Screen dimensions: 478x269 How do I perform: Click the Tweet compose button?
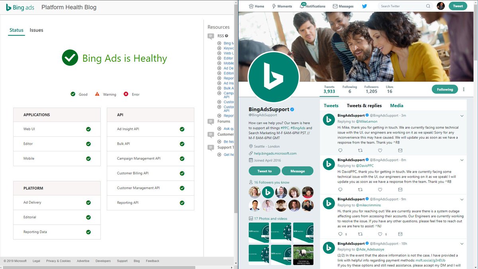coord(458,6)
